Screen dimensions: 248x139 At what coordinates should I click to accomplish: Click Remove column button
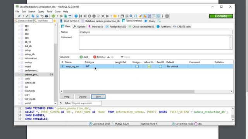click(x=99, y=57)
